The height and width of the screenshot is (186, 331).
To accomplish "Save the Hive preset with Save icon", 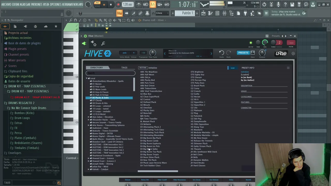I will tap(253, 53).
